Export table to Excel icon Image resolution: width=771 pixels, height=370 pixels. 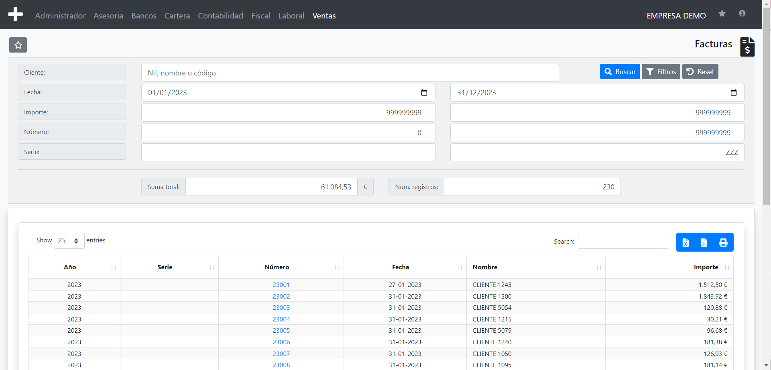(686, 242)
